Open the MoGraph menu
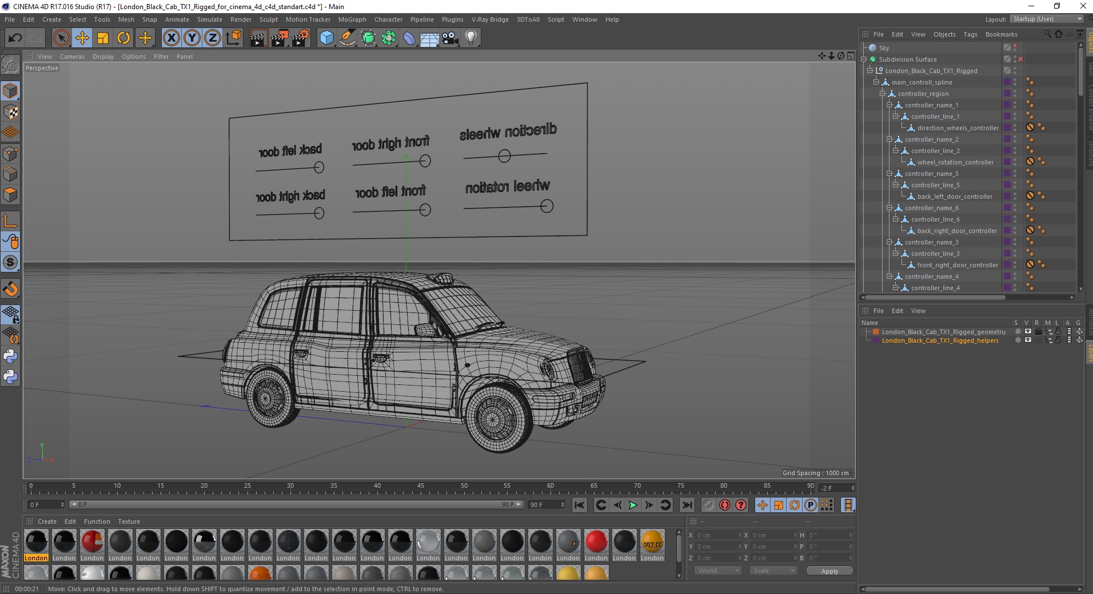 (352, 19)
